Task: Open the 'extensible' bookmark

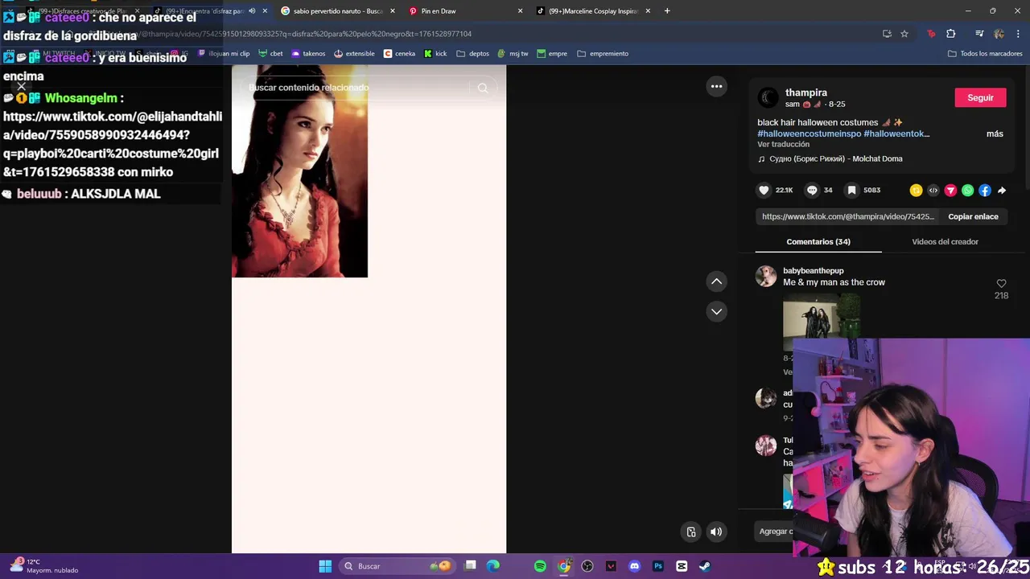Action: point(354,53)
